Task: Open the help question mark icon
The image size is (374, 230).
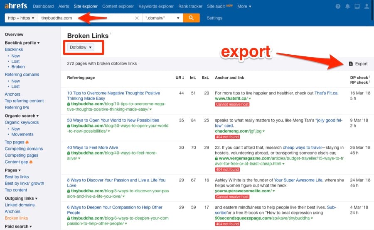Action: pyautogui.click(x=337, y=7)
